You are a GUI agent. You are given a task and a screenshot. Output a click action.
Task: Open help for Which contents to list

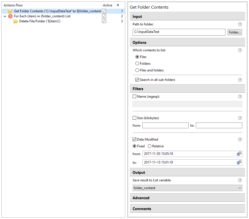coord(240,50)
